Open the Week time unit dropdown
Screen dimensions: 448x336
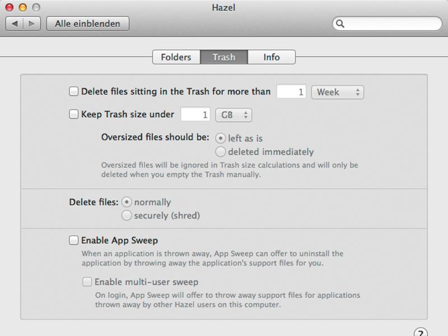[x=338, y=92]
